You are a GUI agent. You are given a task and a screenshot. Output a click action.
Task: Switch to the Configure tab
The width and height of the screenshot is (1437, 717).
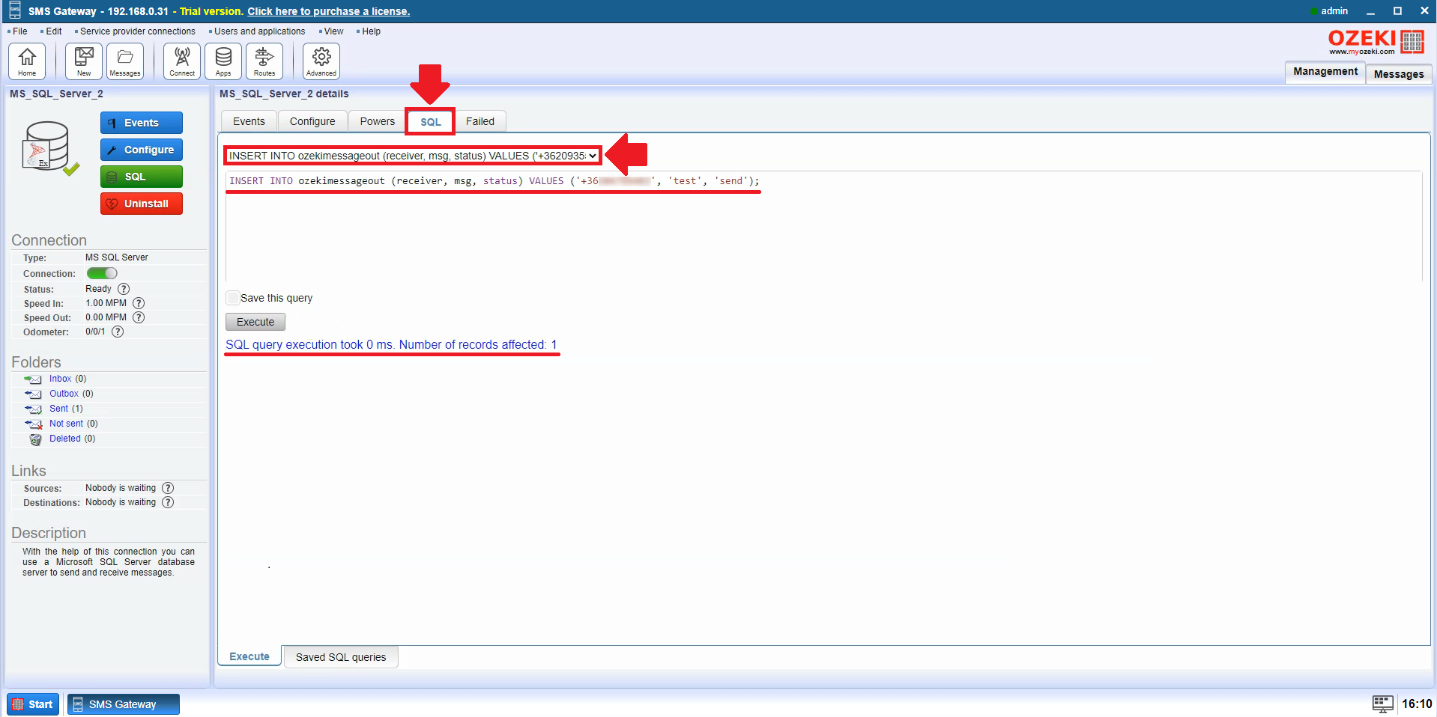312,121
